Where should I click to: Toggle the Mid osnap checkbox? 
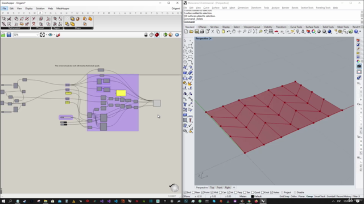tap(212, 193)
